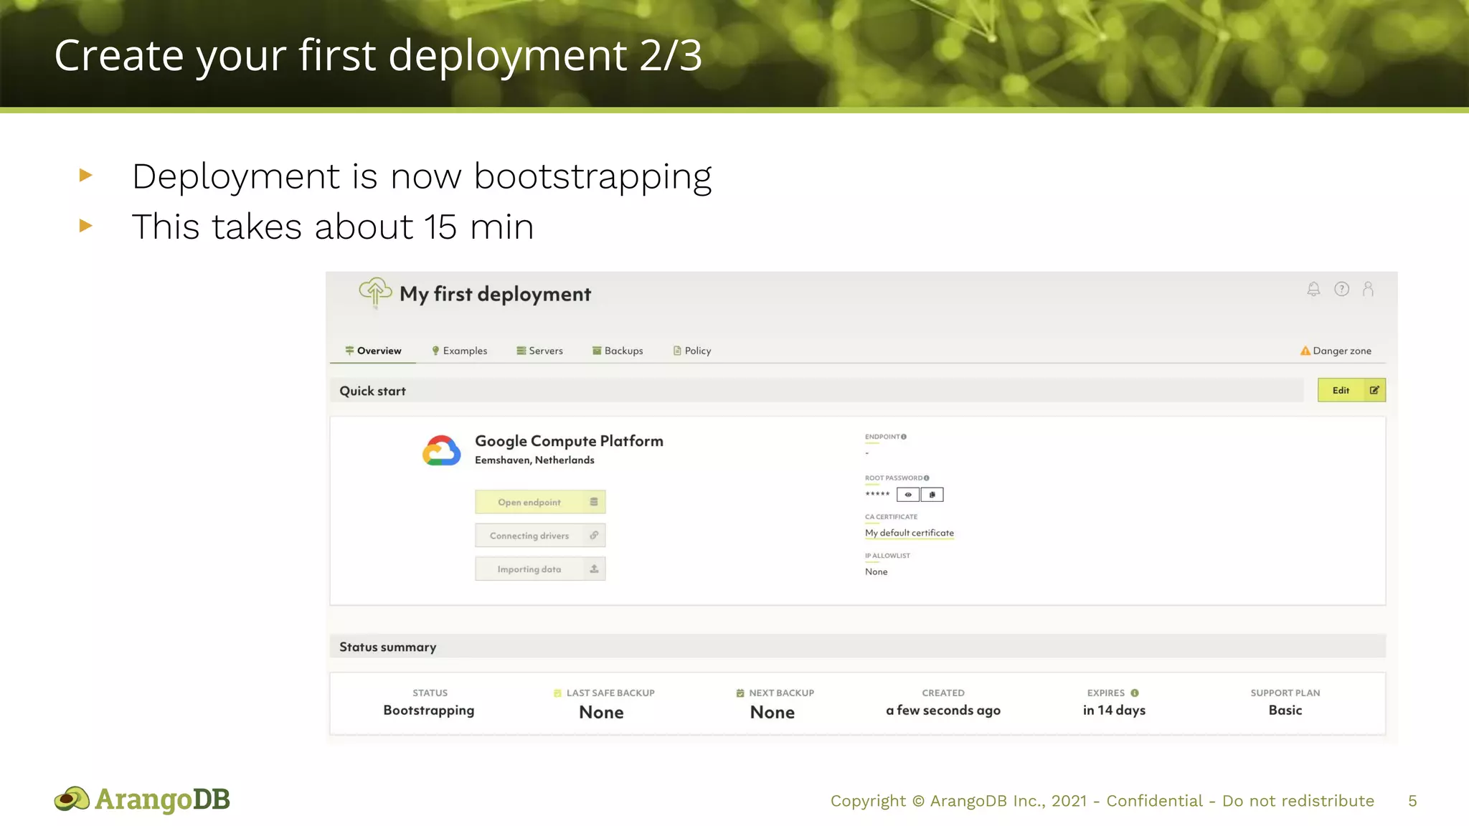The height and width of the screenshot is (826, 1469).
Task: Open the user account icon
Action: click(x=1368, y=289)
